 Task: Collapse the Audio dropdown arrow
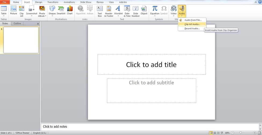tap(182, 16)
